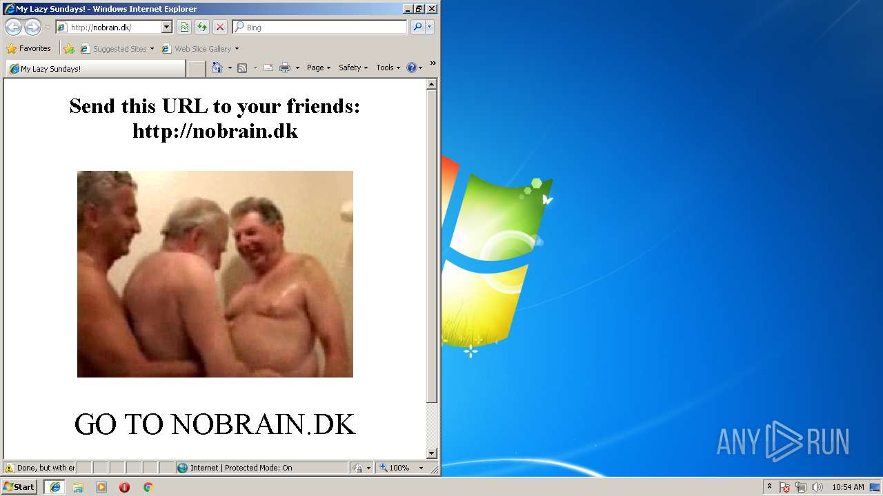The image size is (883, 496).
Task: Click the 10:54 AM clock
Action: tap(848, 487)
